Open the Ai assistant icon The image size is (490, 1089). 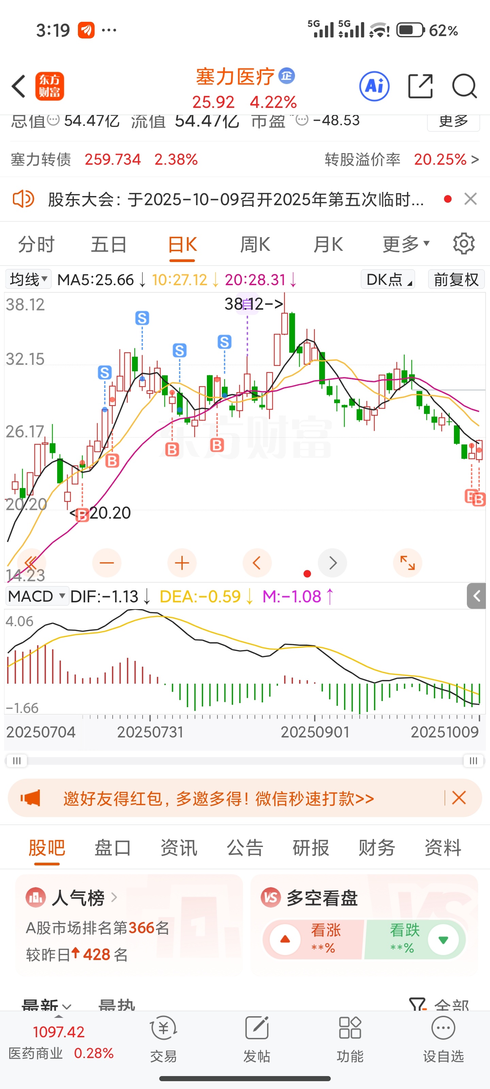[x=374, y=86]
